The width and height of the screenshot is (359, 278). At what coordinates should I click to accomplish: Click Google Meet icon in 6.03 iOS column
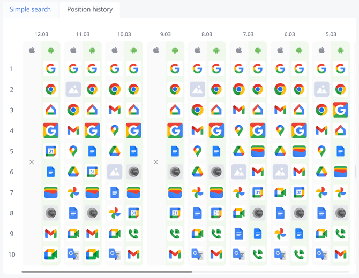pos(280,192)
